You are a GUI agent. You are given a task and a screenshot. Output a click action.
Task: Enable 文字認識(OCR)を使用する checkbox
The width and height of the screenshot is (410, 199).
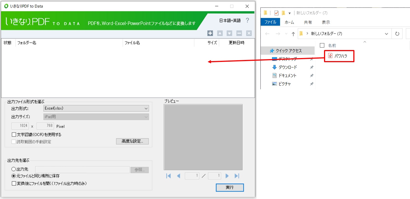coord(14,135)
